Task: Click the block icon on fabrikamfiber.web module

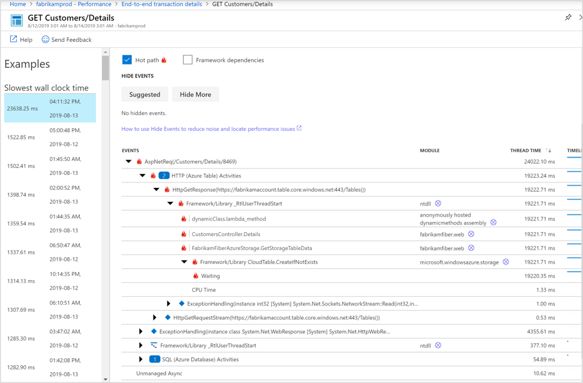Action: pos(470,234)
